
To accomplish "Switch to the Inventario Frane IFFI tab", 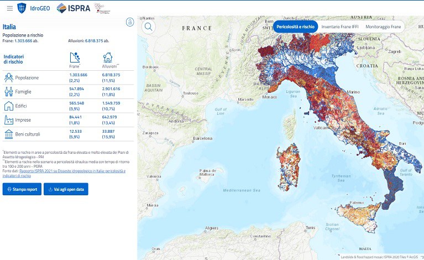I will [339, 26].
